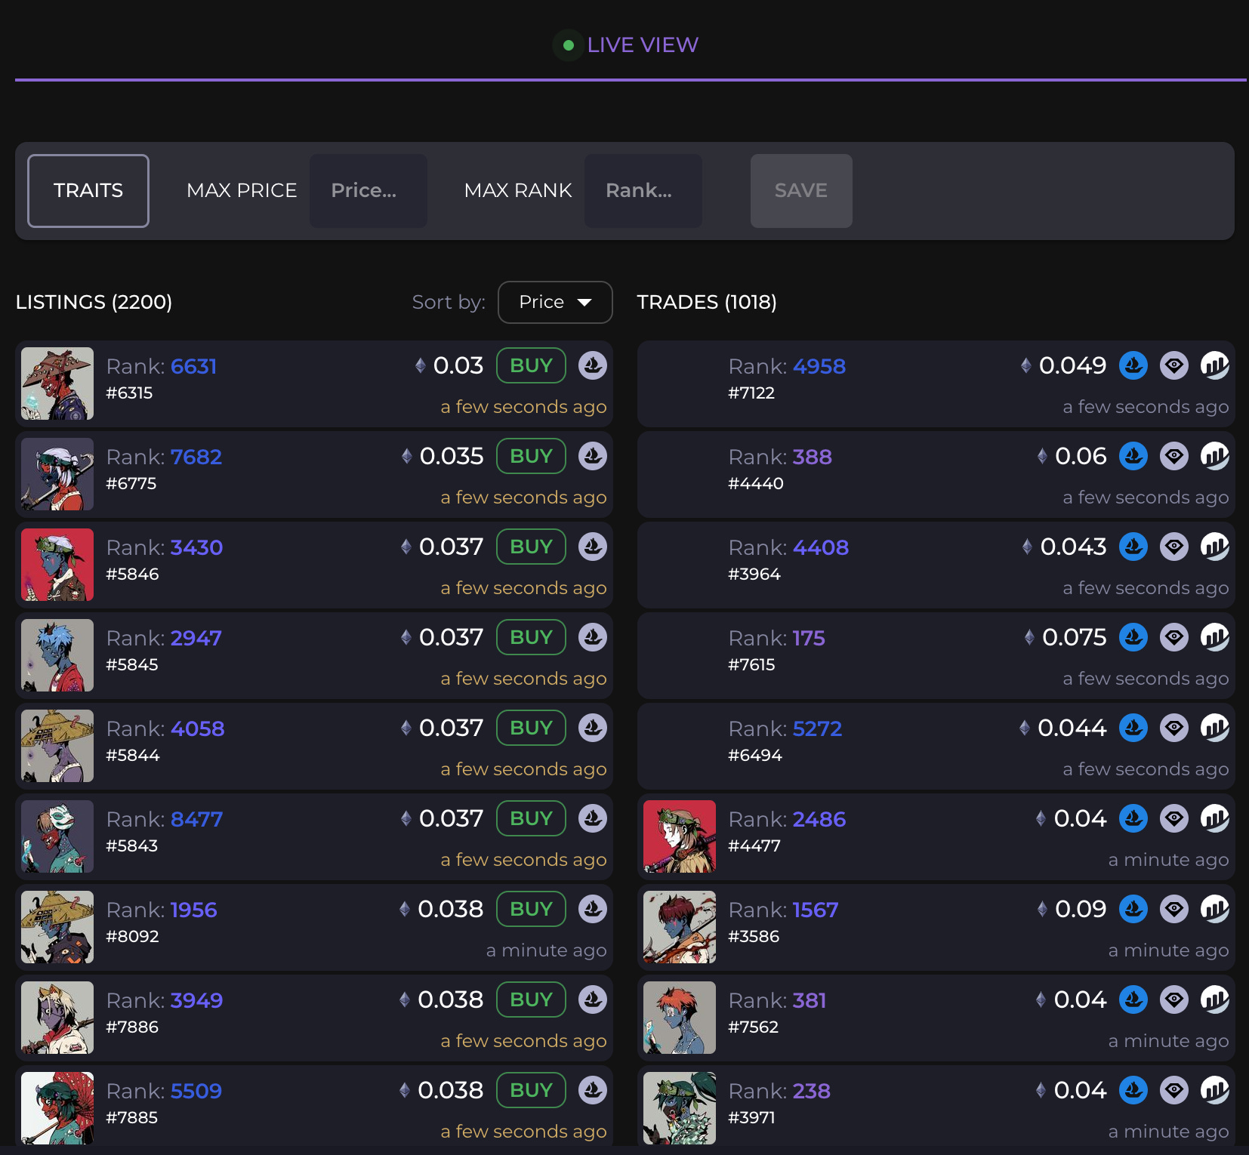This screenshot has width=1249, height=1155.
Task: Open rank link 8477 in listings
Action: 197,819
